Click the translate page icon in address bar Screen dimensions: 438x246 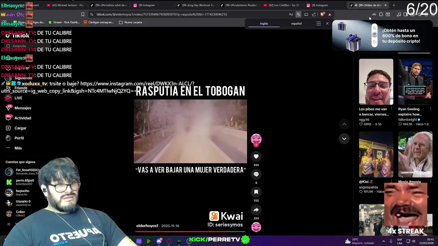tap(298, 14)
